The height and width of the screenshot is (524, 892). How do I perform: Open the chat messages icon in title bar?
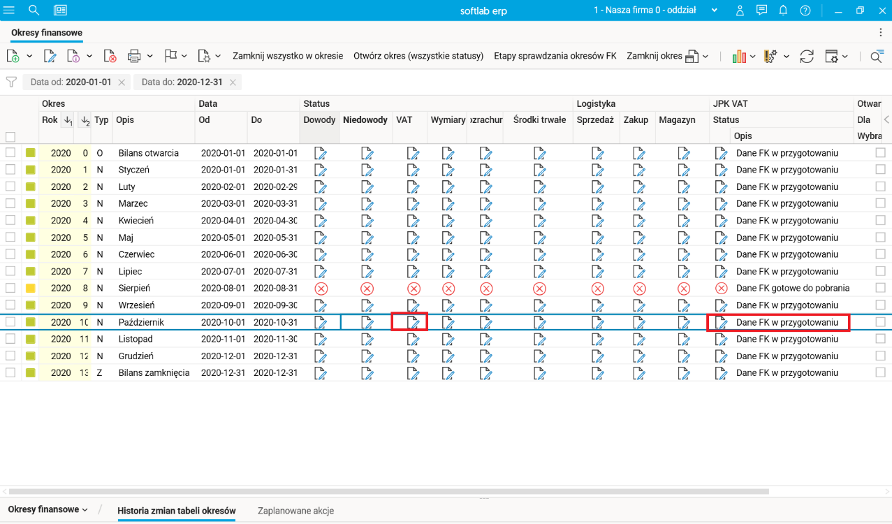(x=761, y=10)
